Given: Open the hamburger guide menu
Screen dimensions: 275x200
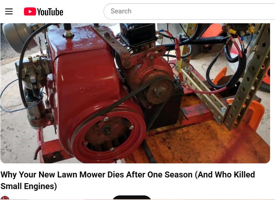Looking at the screenshot, I should click(9, 11).
